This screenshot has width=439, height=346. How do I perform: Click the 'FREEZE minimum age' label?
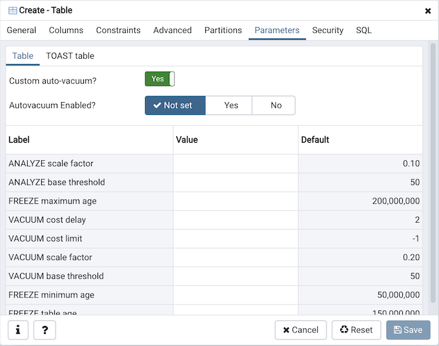pyautogui.click(x=51, y=295)
